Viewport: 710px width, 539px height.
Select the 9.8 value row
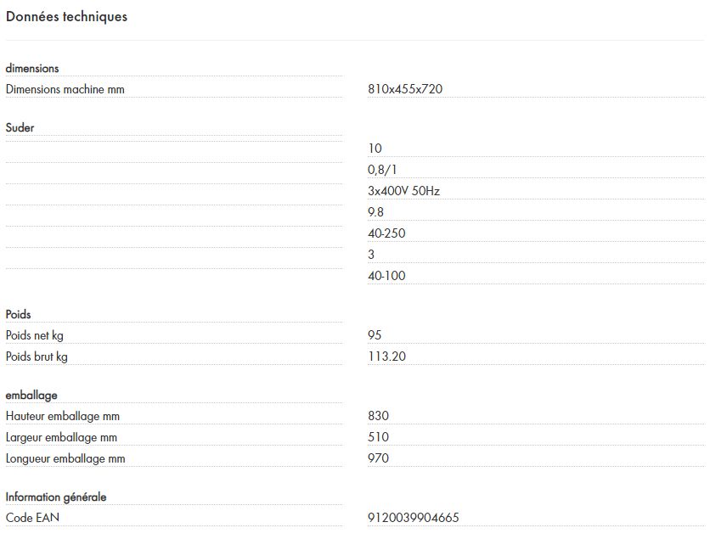376,212
